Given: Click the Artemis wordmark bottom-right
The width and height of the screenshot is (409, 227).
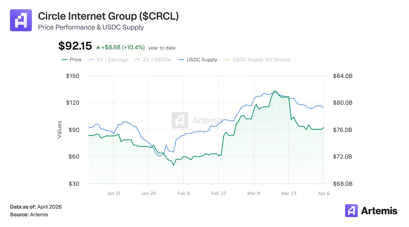Looking at the screenshot, I should click(x=379, y=211).
